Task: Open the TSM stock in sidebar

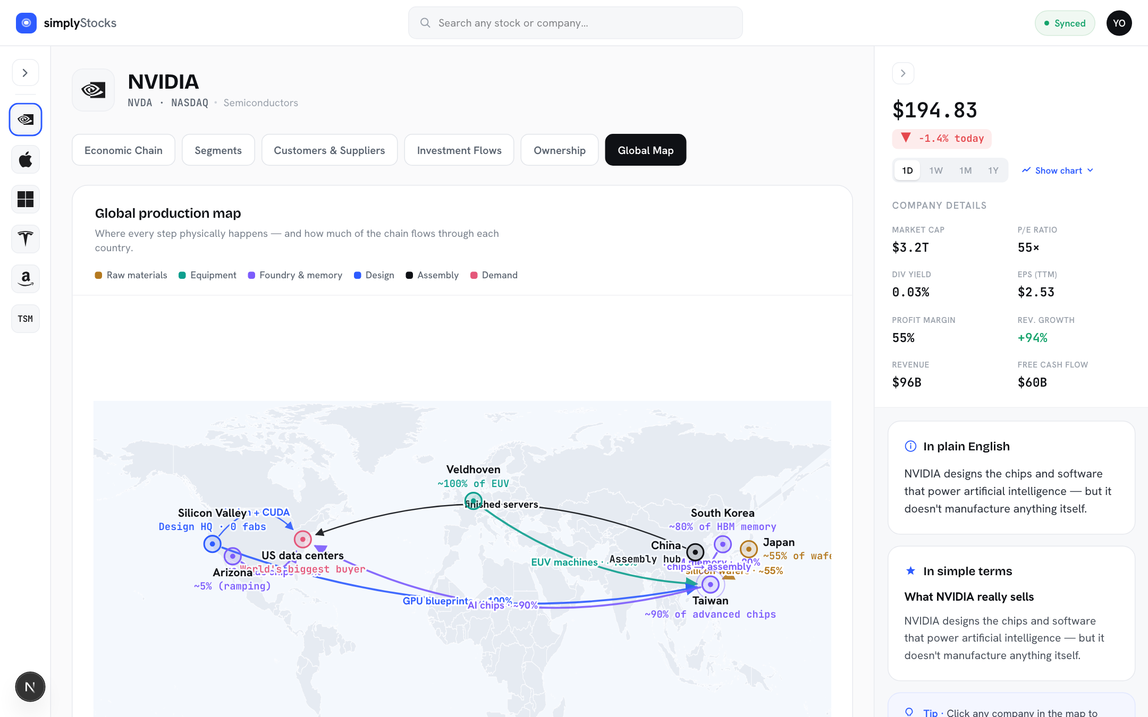Action: (26, 319)
